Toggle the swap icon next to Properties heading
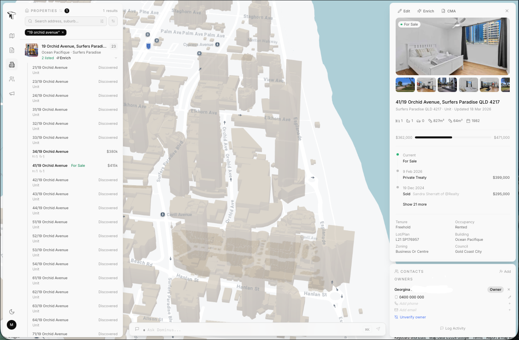This screenshot has height=340, width=519. (x=61, y=11)
